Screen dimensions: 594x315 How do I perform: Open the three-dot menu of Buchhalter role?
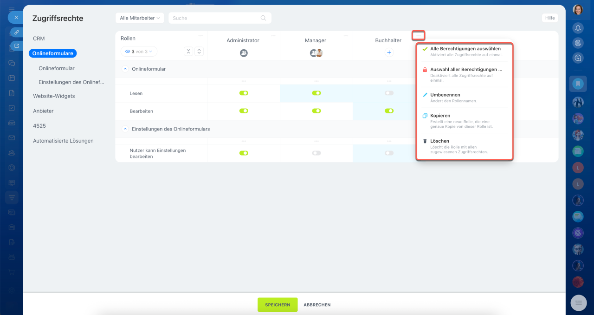point(419,35)
